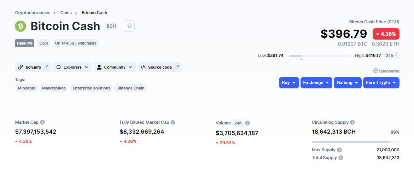Click the green Bitcoin Cash logo
This screenshot has height=169, width=414.
click(21, 26)
